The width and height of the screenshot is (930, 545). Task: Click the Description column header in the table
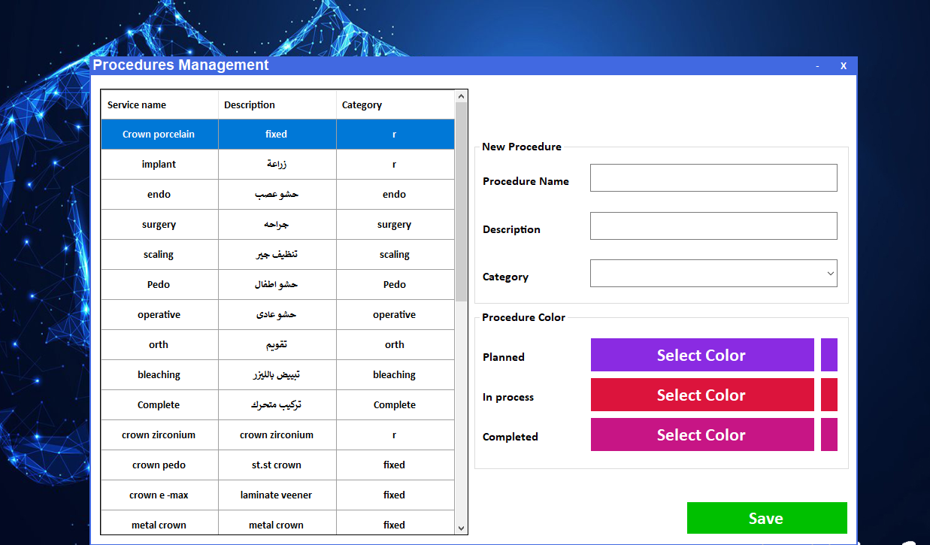click(277, 104)
